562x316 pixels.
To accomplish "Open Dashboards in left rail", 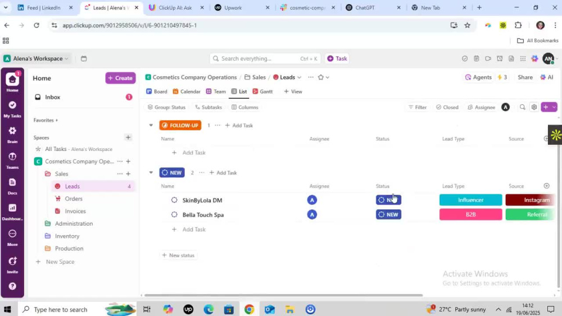I will (x=12, y=212).
